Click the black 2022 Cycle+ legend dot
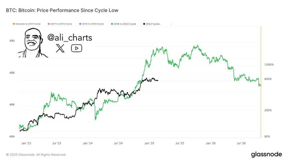The width and height of the screenshot is (288, 162). pos(144,24)
